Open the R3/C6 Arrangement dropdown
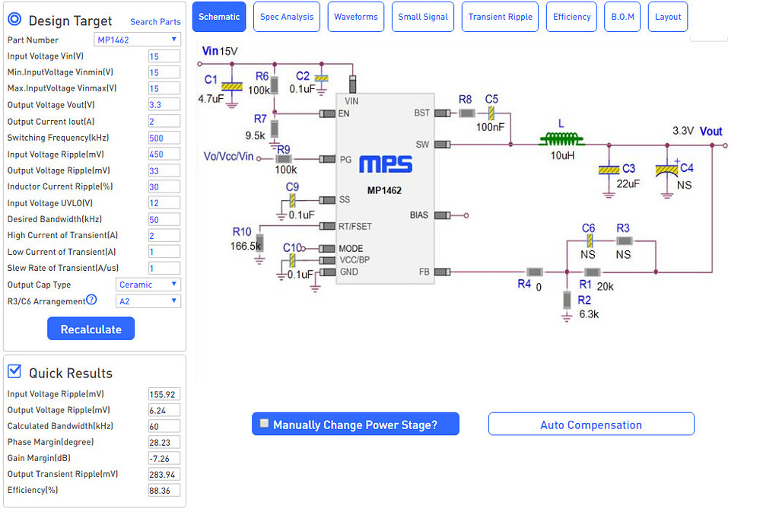Screen dimensions: 779x525 (x=148, y=301)
